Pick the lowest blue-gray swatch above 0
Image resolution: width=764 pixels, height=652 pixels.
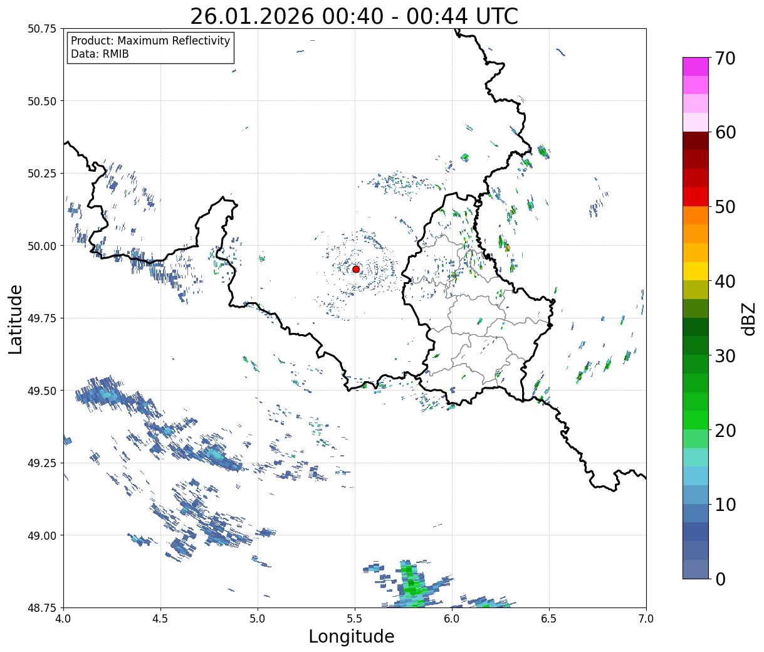(695, 569)
